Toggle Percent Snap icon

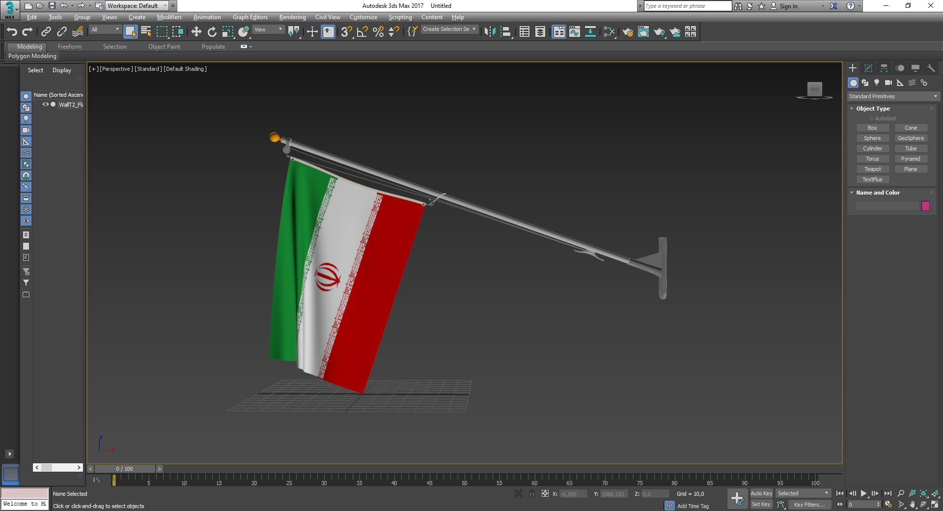coord(378,32)
